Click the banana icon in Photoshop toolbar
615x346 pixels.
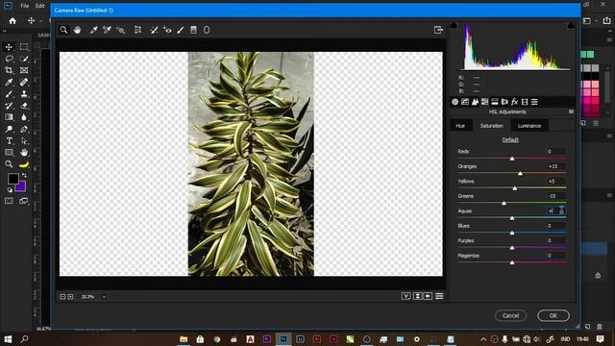[x=24, y=164]
